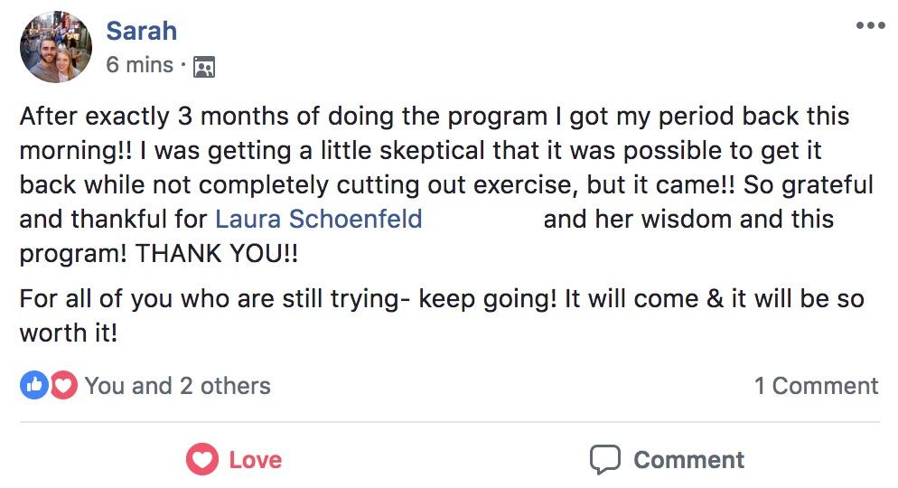Click the speech bubble Comment icon
898x488 pixels.
605,459
